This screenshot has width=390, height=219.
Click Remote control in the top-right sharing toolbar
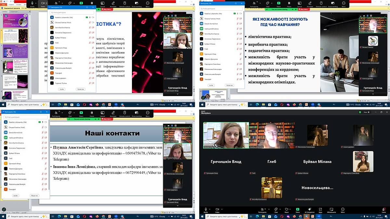(x=321, y=4)
